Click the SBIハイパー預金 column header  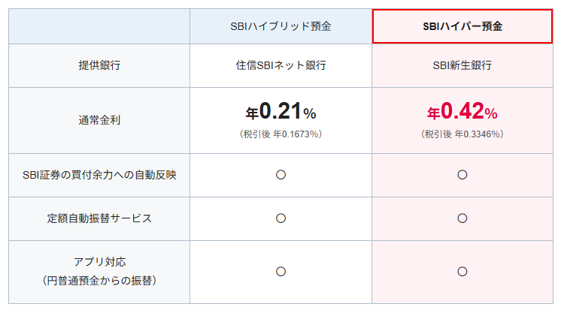point(462,26)
